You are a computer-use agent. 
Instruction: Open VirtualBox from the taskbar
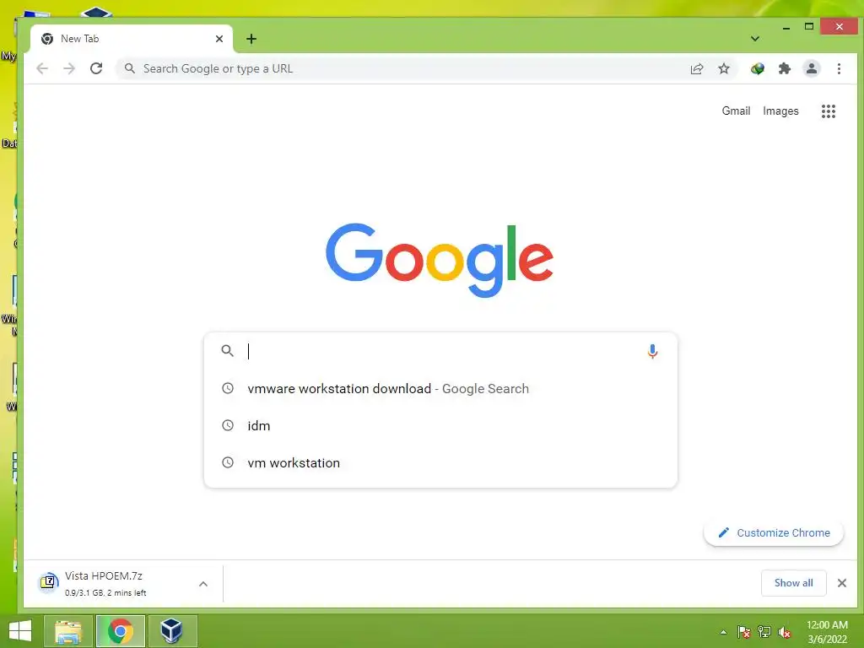172,631
